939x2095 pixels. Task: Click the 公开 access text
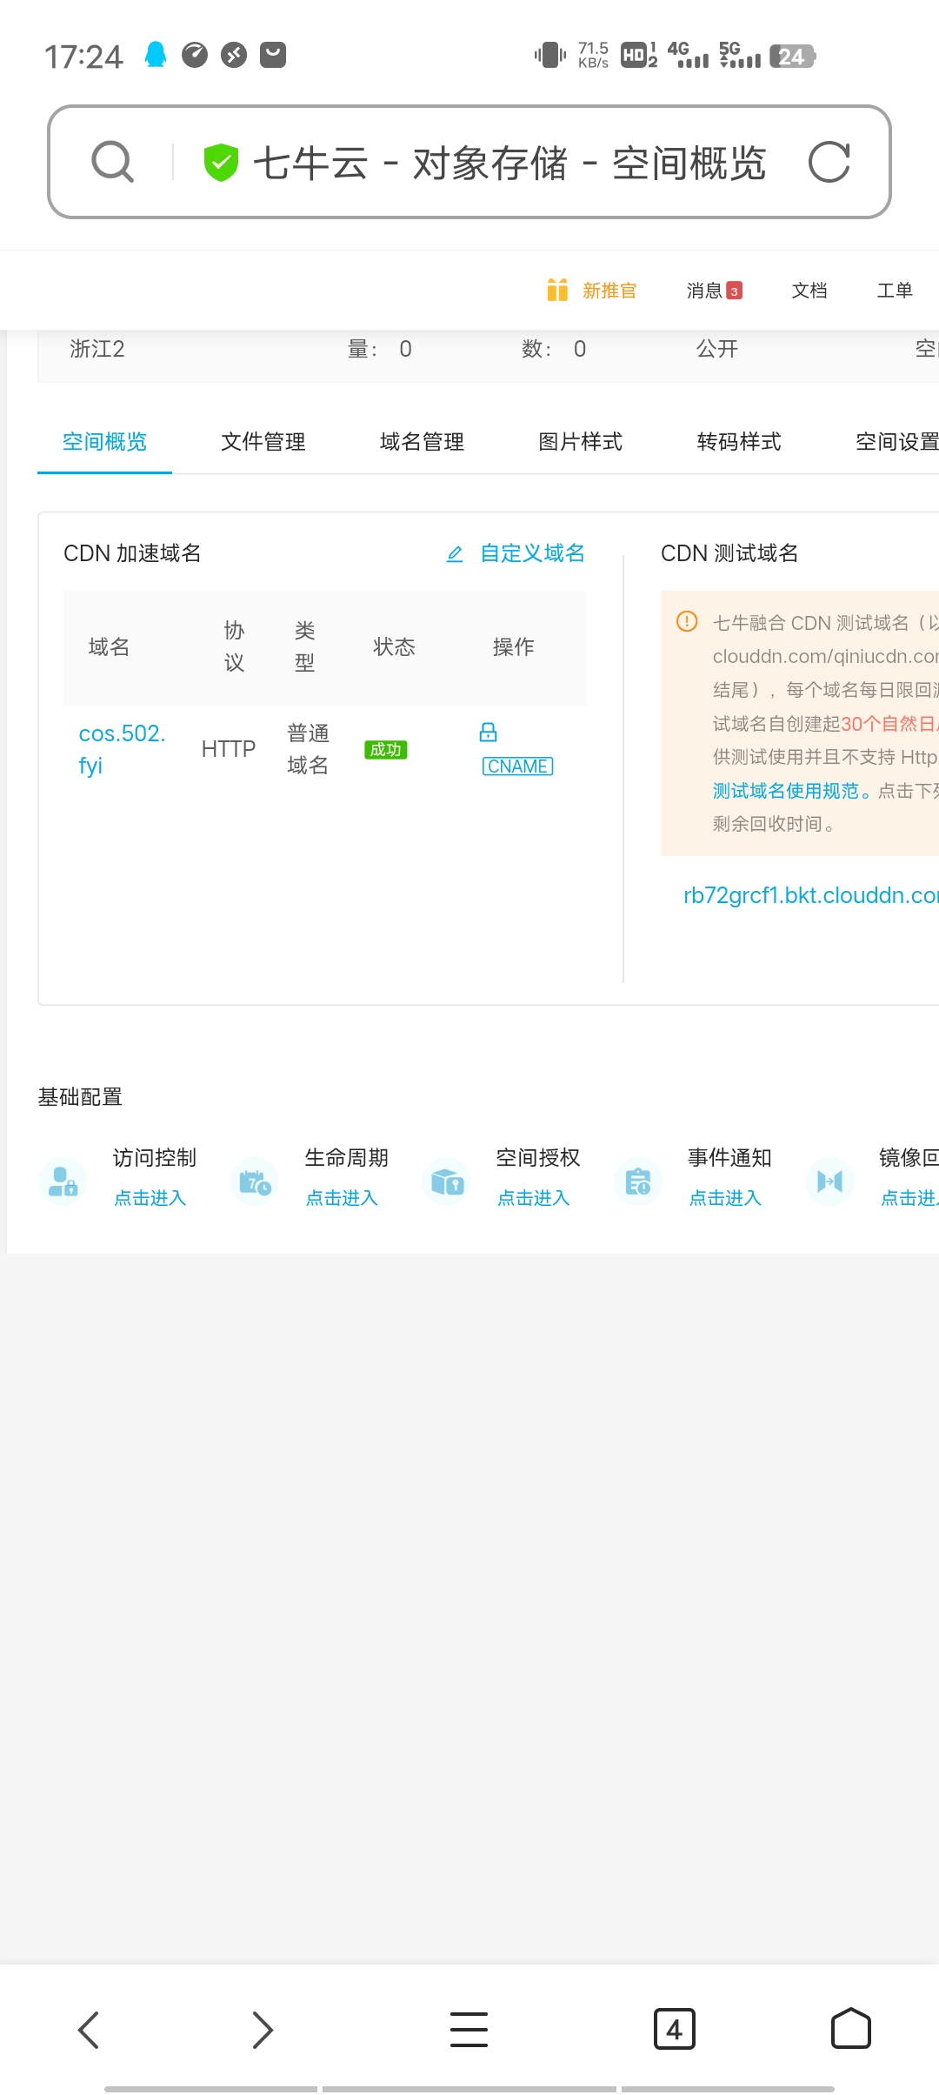coord(717,349)
